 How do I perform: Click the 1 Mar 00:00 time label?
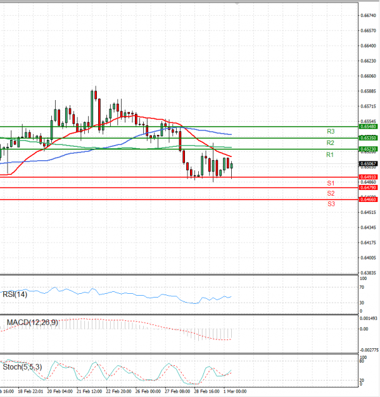click(235, 391)
